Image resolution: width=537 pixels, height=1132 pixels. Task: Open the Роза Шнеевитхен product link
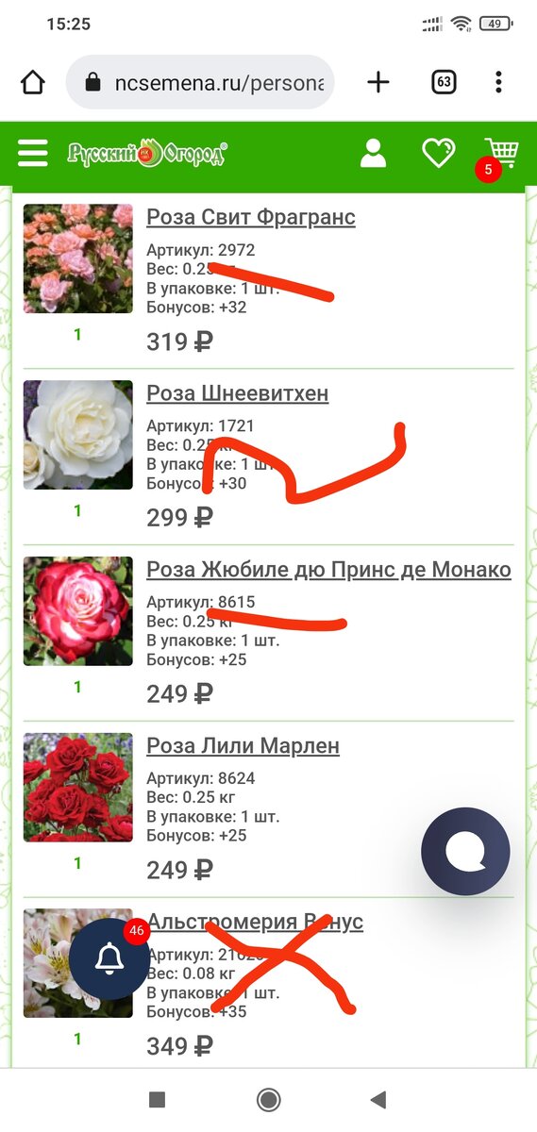(238, 393)
